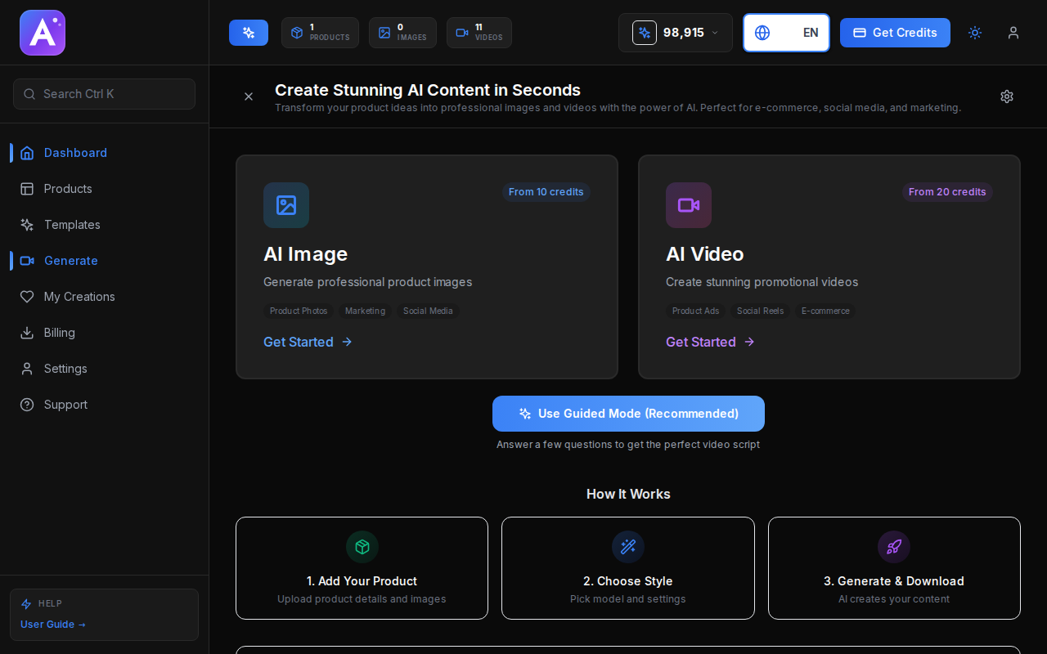Click the rocket Generate & Download icon
This screenshot has height=654, width=1047.
click(893, 547)
